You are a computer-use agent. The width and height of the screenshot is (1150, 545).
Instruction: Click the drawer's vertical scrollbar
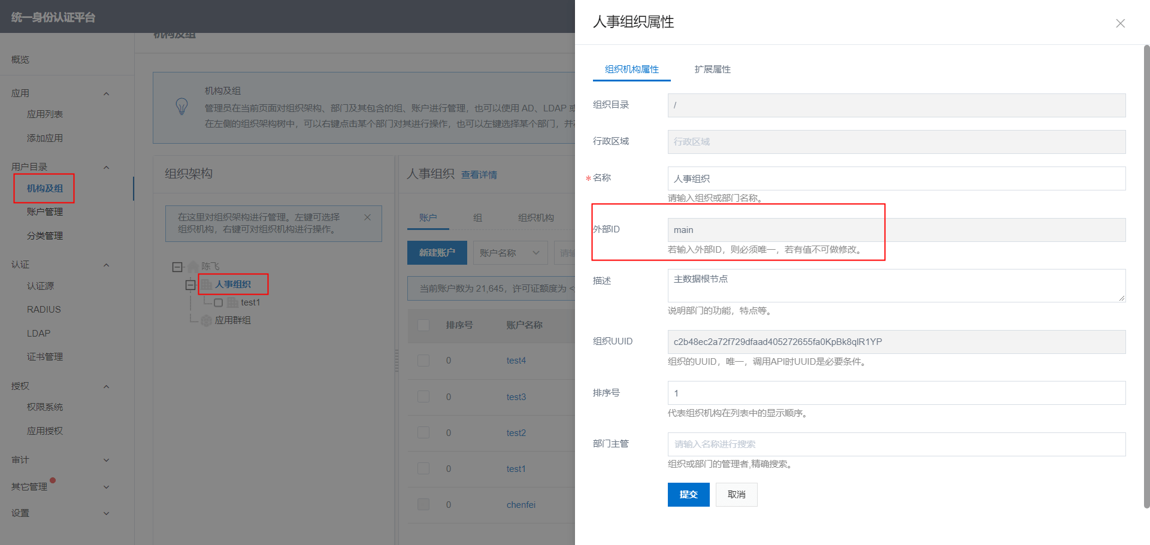pos(1146,275)
